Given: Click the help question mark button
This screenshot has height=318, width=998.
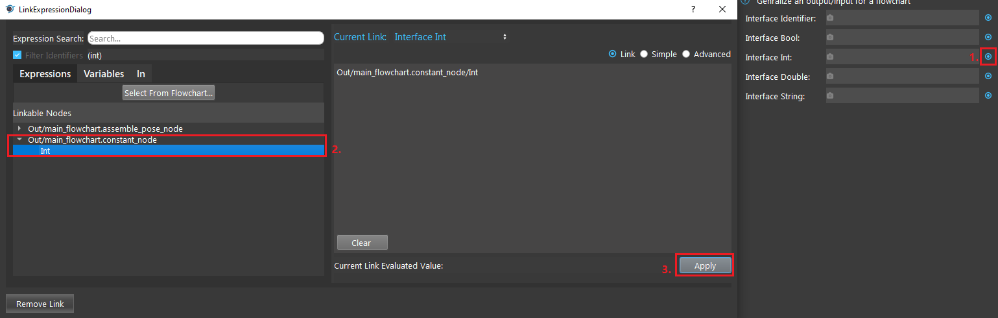Looking at the screenshot, I should pos(693,9).
